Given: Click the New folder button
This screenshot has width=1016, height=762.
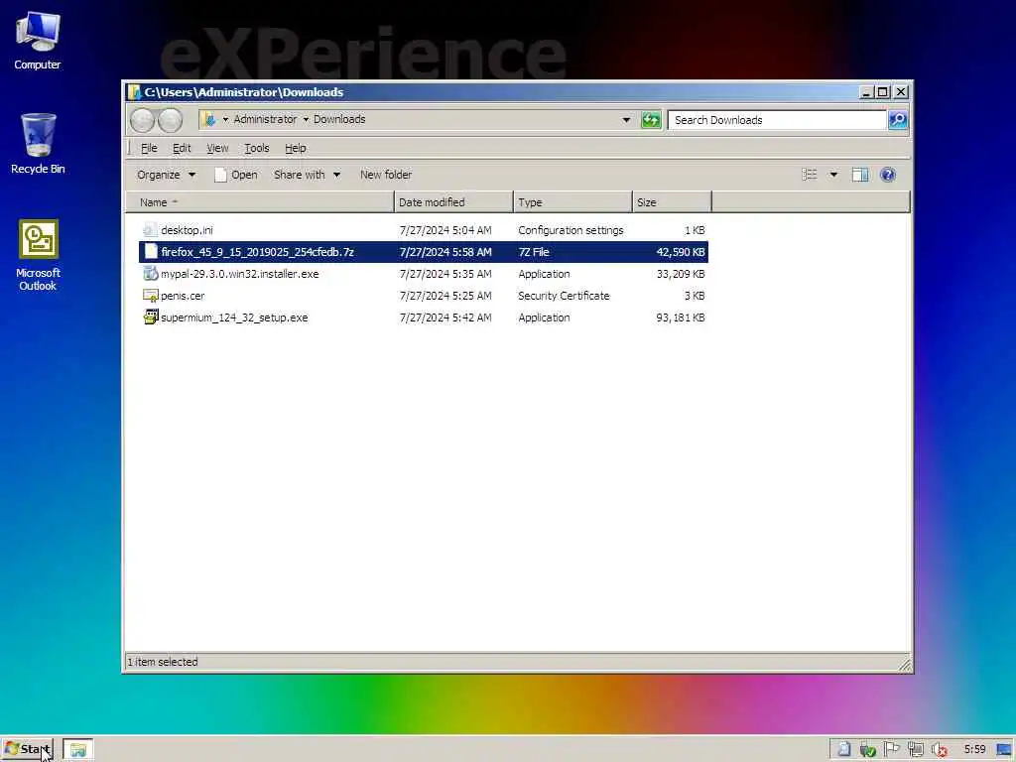Looking at the screenshot, I should [386, 175].
